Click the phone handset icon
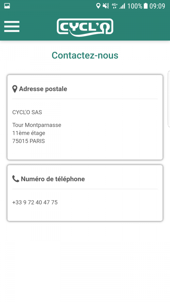The image size is (170, 302). (x=15, y=179)
